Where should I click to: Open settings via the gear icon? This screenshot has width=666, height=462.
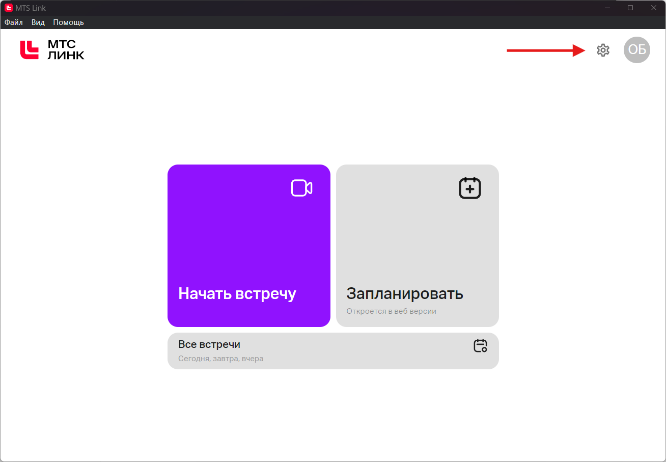[603, 50]
